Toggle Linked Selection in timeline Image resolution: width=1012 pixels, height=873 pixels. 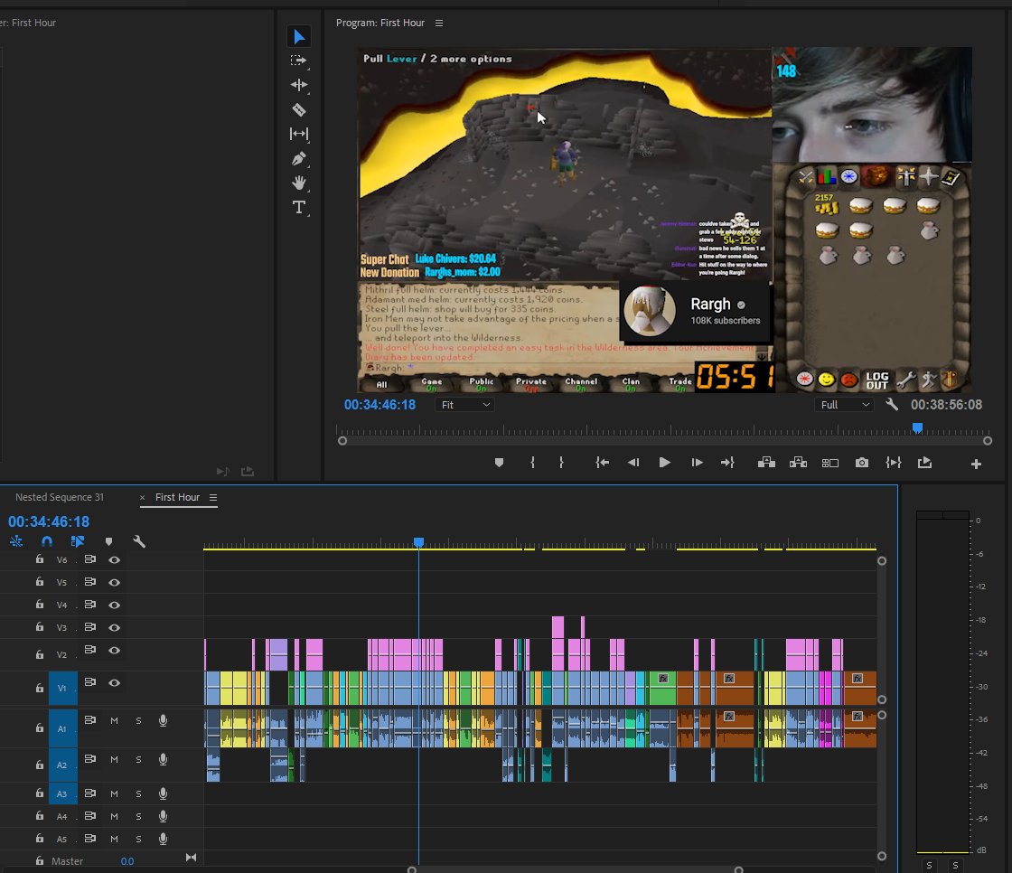(x=78, y=541)
